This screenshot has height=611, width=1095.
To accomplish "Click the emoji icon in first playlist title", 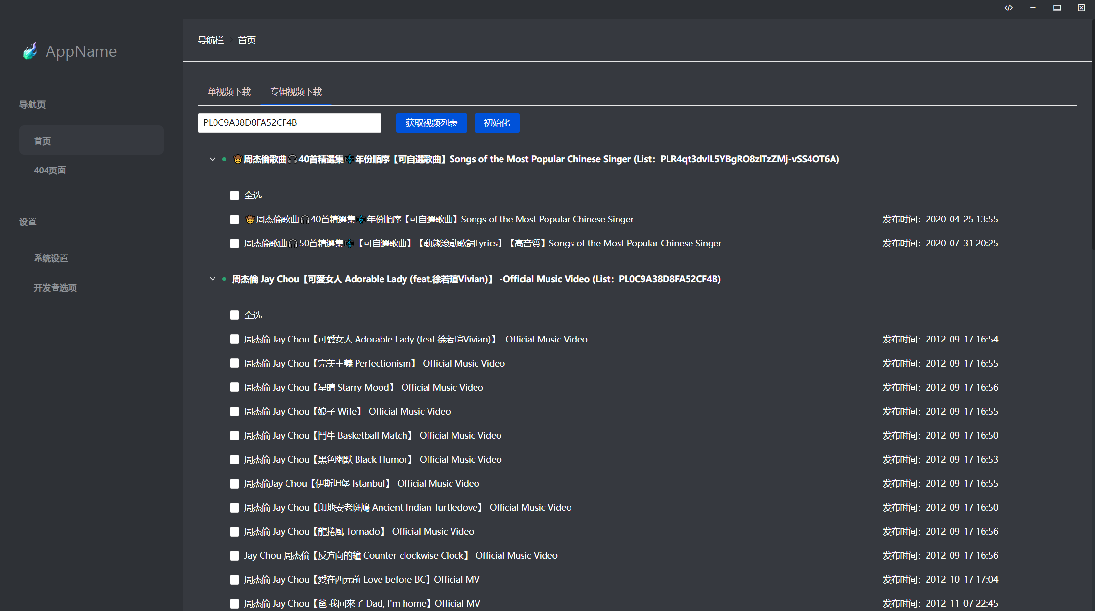I will (x=238, y=159).
